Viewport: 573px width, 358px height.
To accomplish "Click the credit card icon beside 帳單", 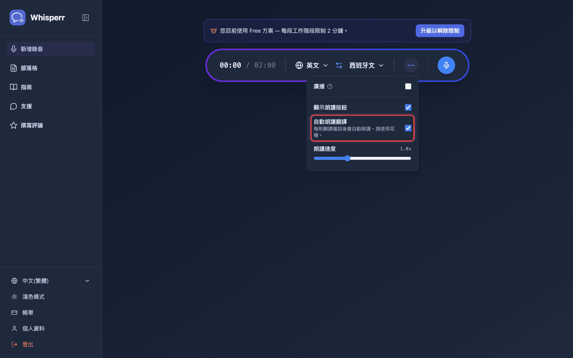I will coord(14,313).
